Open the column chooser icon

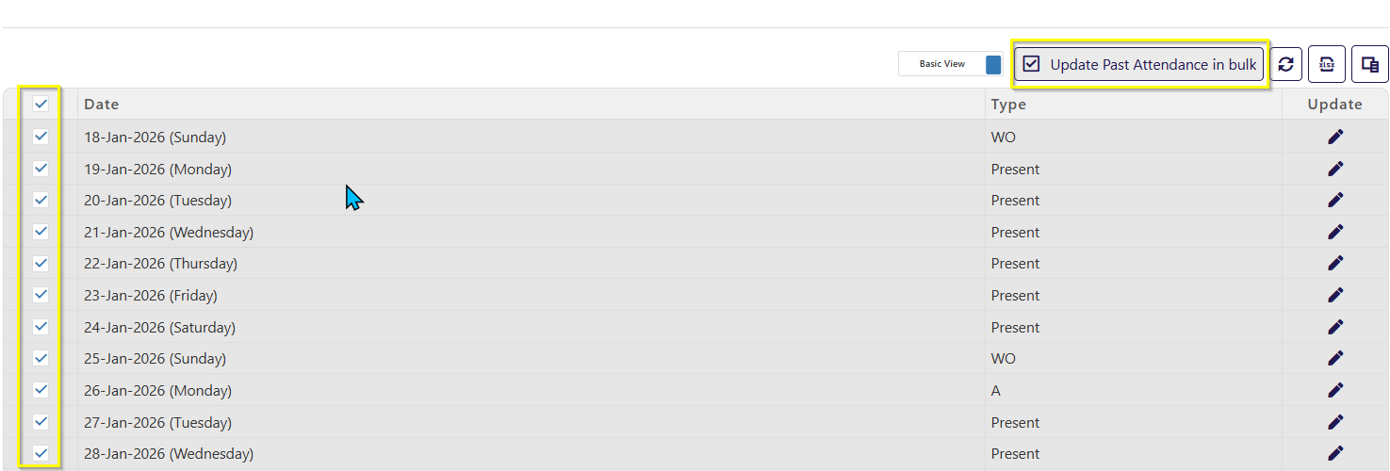1370,65
